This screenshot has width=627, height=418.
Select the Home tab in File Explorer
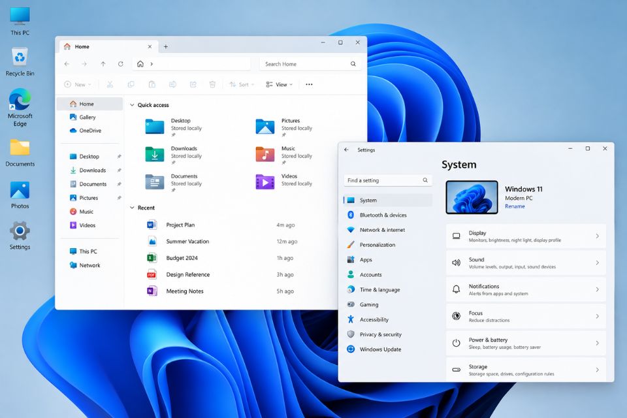click(109, 47)
